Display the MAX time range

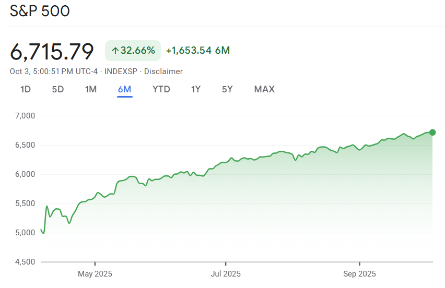pyautogui.click(x=264, y=89)
